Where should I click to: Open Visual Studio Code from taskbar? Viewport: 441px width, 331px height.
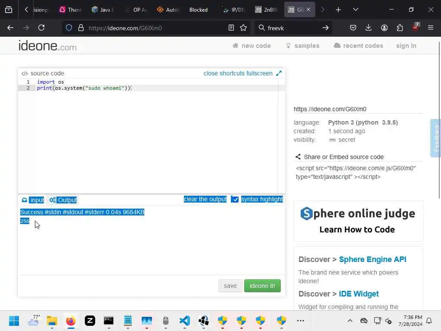coord(184,321)
